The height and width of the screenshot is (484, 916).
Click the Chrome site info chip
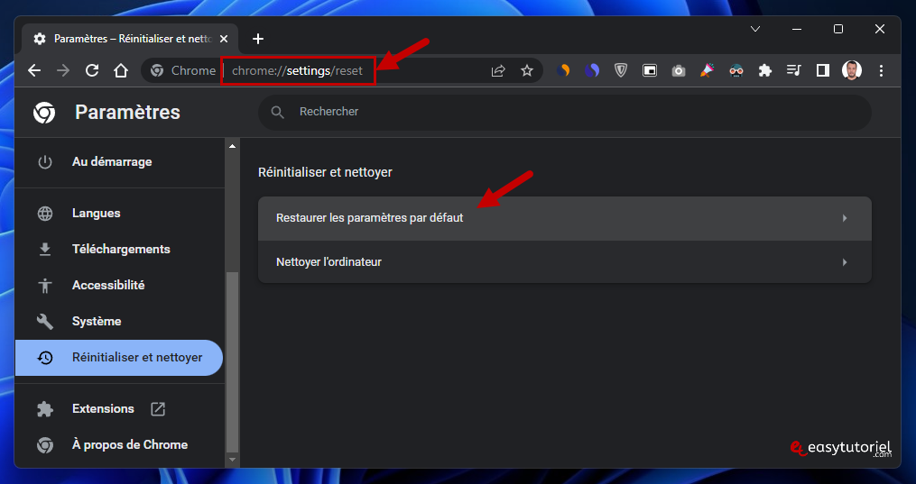click(x=183, y=70)
